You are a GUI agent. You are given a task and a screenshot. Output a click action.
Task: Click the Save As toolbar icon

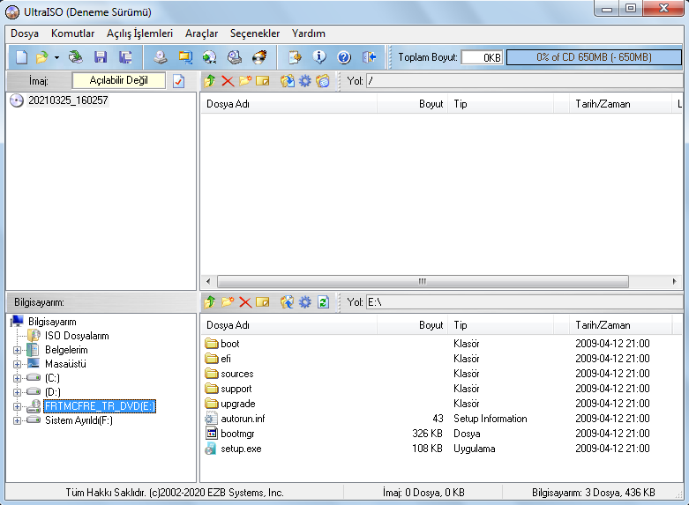[x=125, y=57]
